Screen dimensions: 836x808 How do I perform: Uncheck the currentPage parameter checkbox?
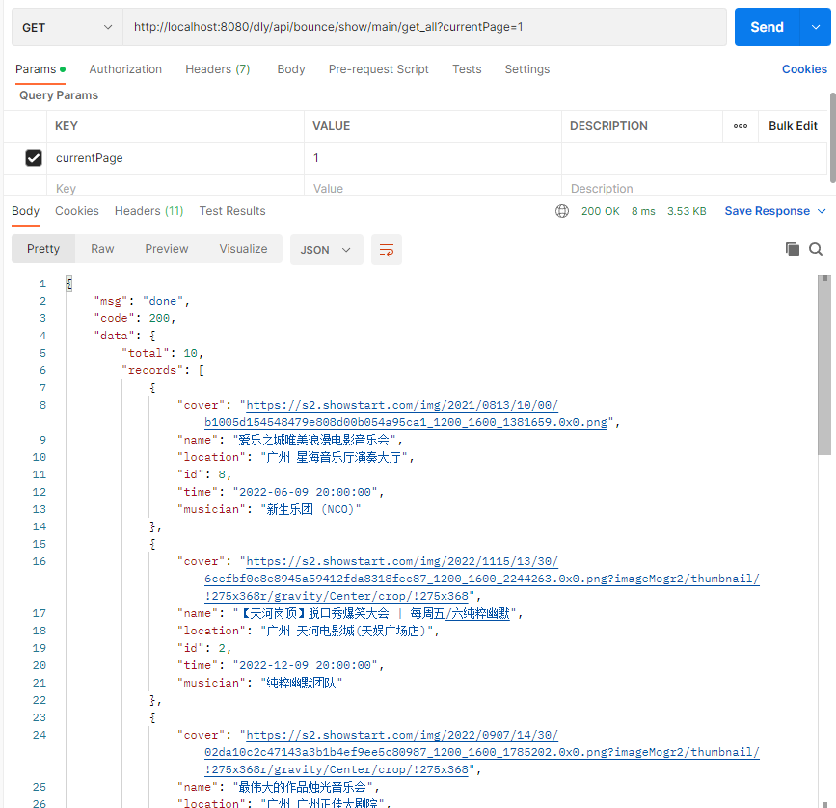tap(34, 158)
